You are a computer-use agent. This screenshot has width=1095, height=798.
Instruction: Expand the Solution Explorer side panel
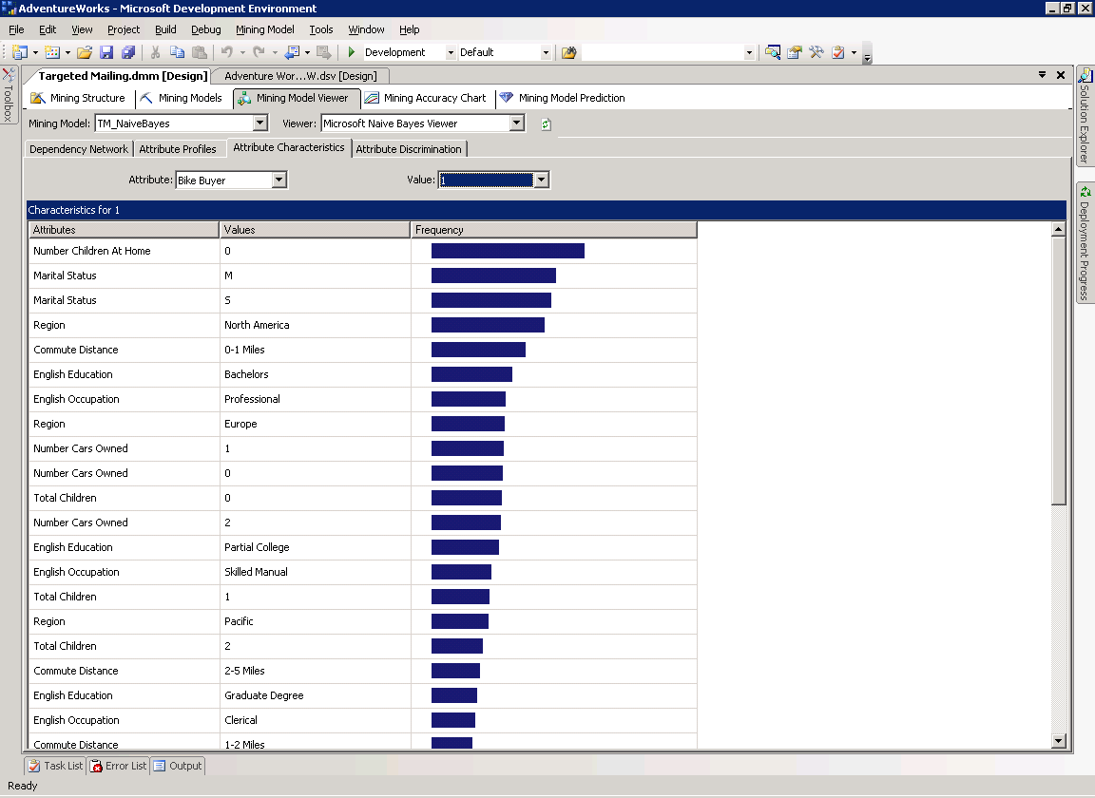(1085, 115)
